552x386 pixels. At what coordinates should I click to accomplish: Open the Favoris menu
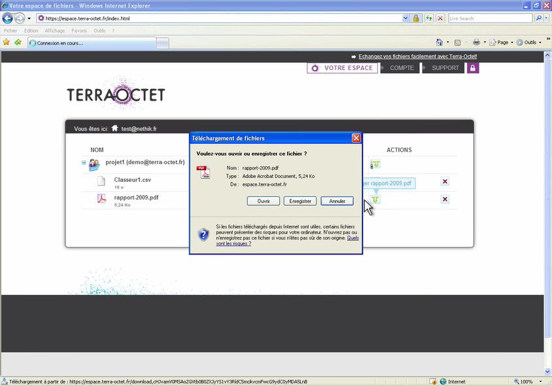point(79,31)
